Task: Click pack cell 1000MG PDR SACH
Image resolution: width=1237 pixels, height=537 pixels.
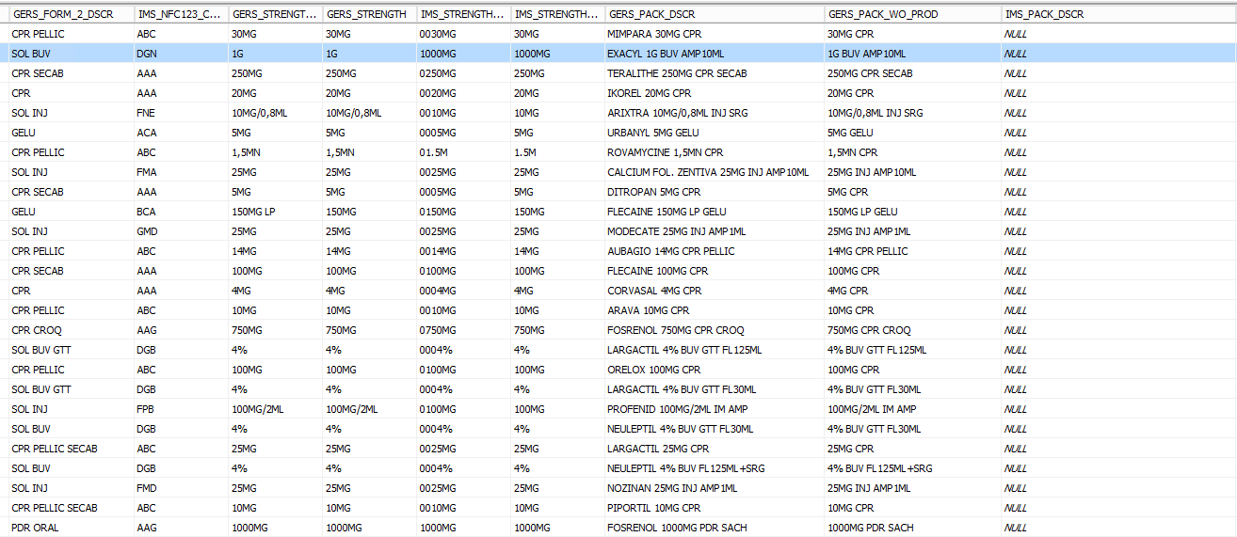Action: pyautogui.click(x=912, y=528)
